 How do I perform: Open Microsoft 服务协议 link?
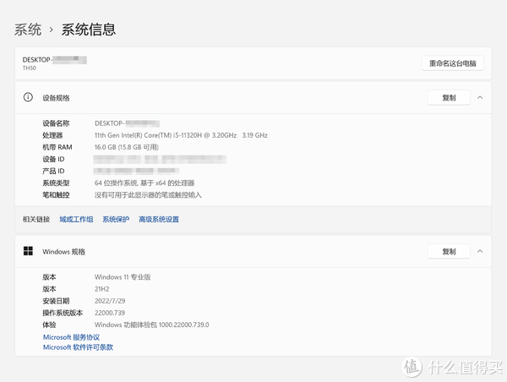[72, 337]
